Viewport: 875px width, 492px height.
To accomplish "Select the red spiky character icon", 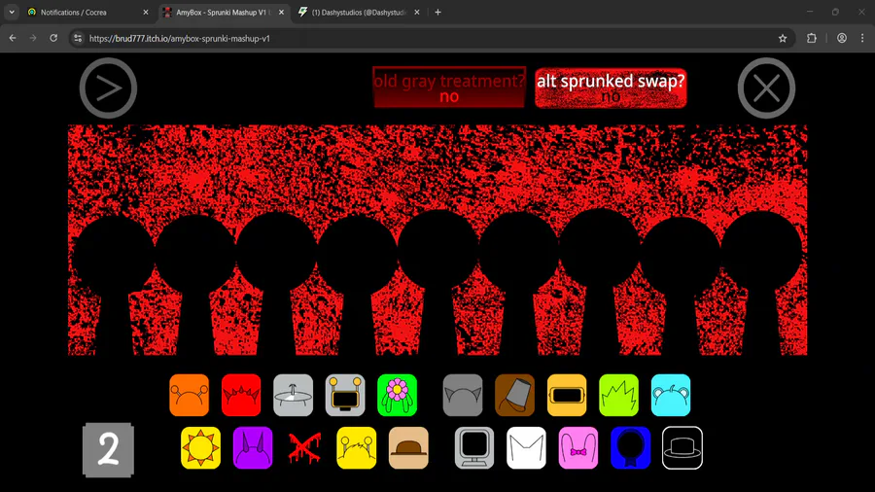I will pos(241,395).
